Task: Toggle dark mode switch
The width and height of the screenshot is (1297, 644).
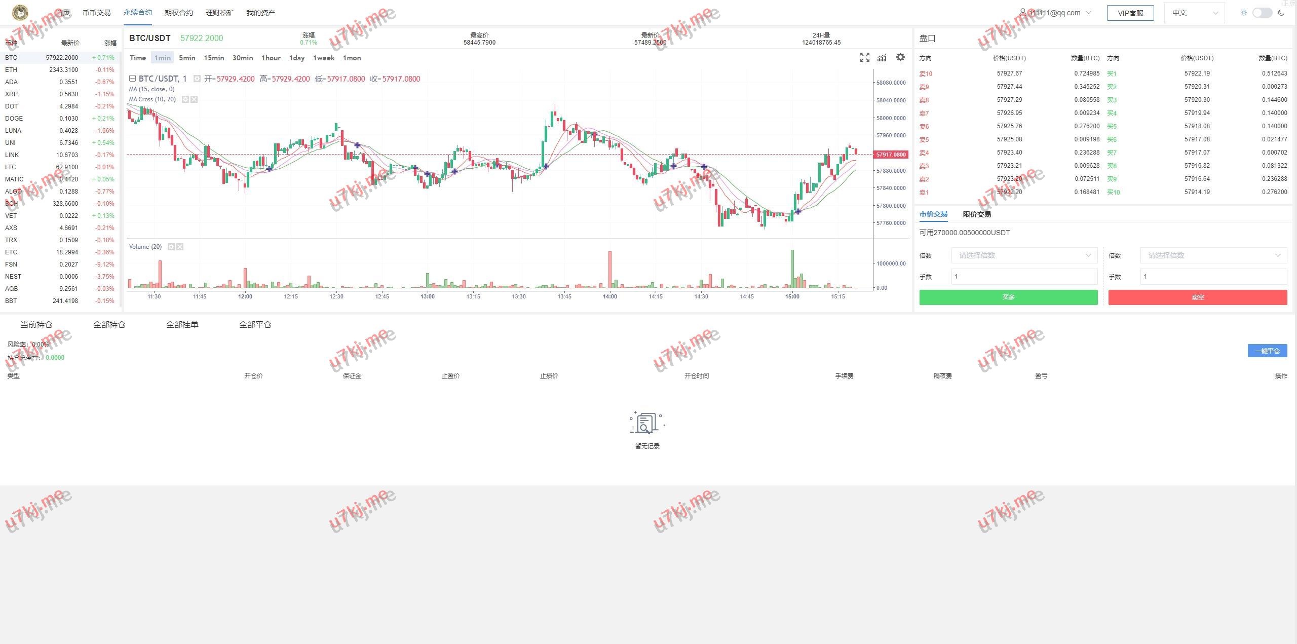Action: click(x=1262, y=13)
